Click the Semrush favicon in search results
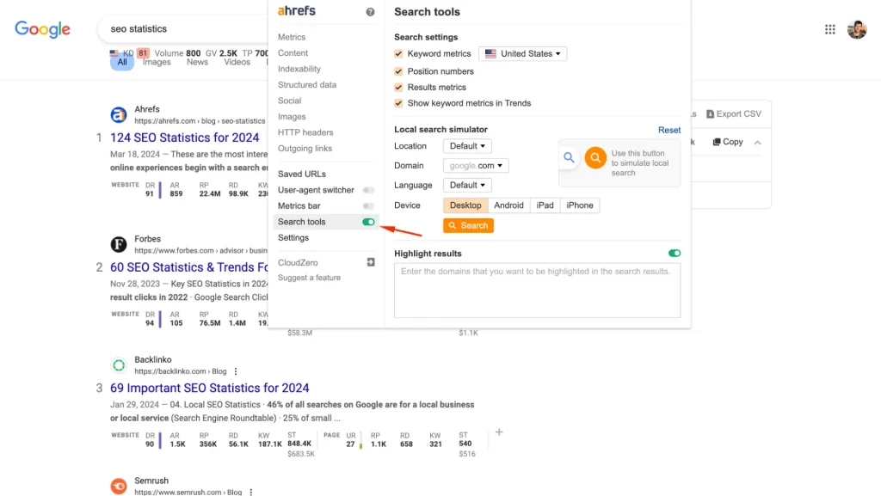Screen dimensions: 881x496 (118, 486)
